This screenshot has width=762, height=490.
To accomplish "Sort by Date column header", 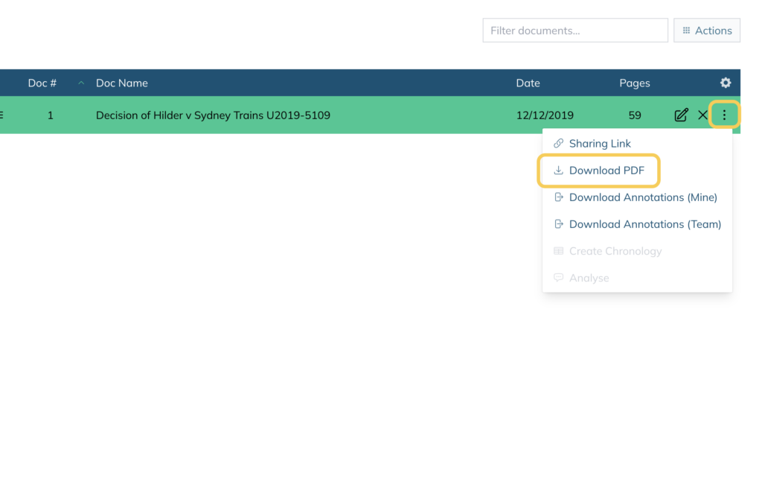I will tap(528, 83).
